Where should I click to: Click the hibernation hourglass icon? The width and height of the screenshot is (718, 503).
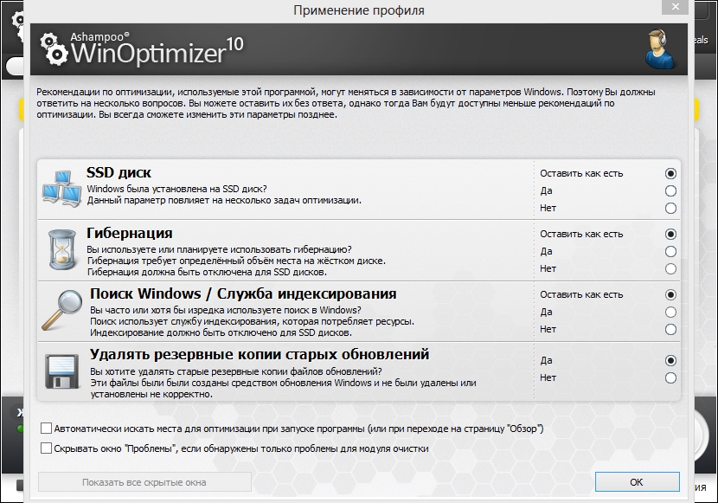click(x=62, y=249)
